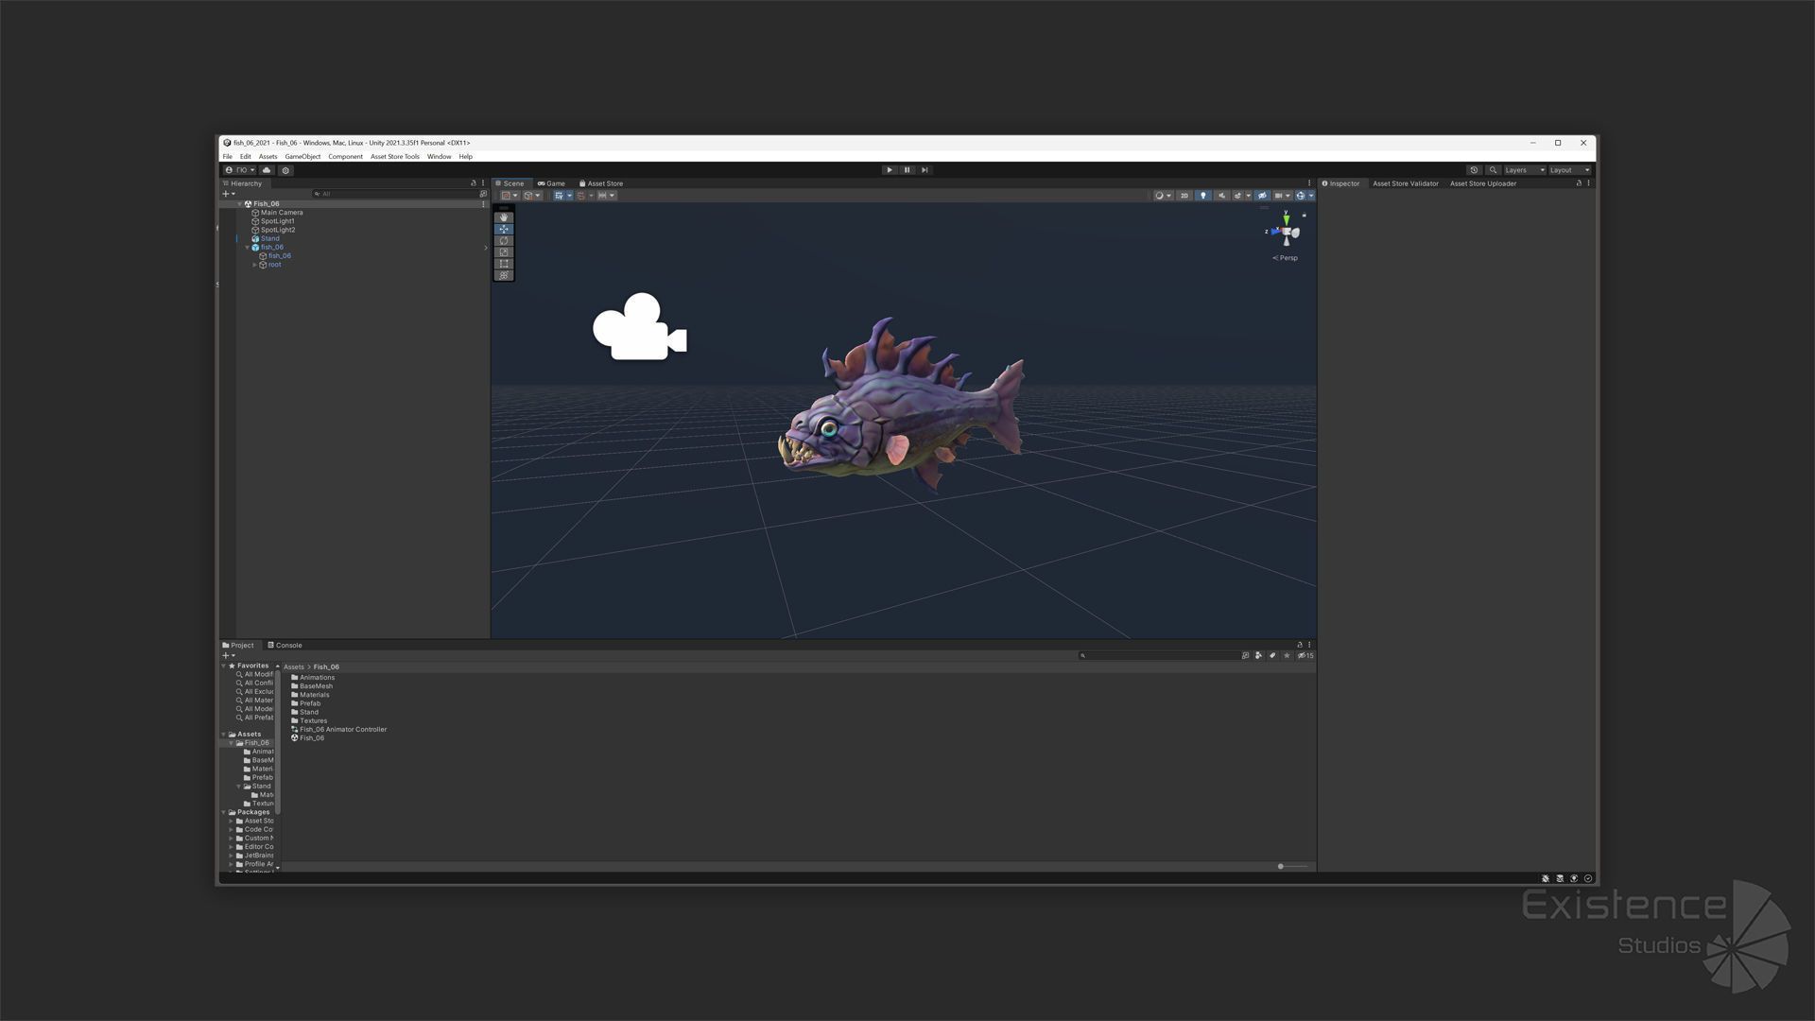Image resolution: width=1815 pixels, height=1021 pixels.
Task: Select the Rotate tool in Scene toolbar
Action: 504,241
